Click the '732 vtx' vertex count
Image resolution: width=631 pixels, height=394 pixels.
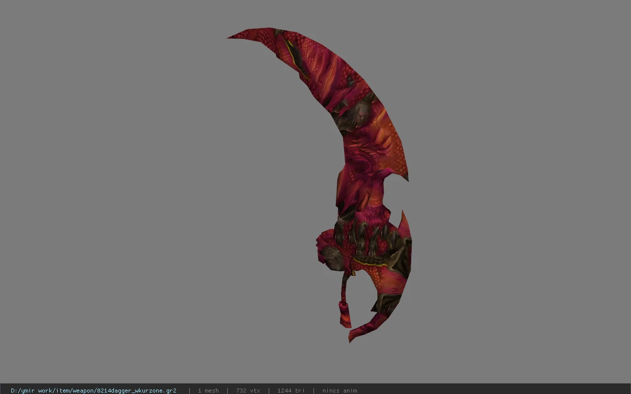pyautogui.click(x=248, y=391)
